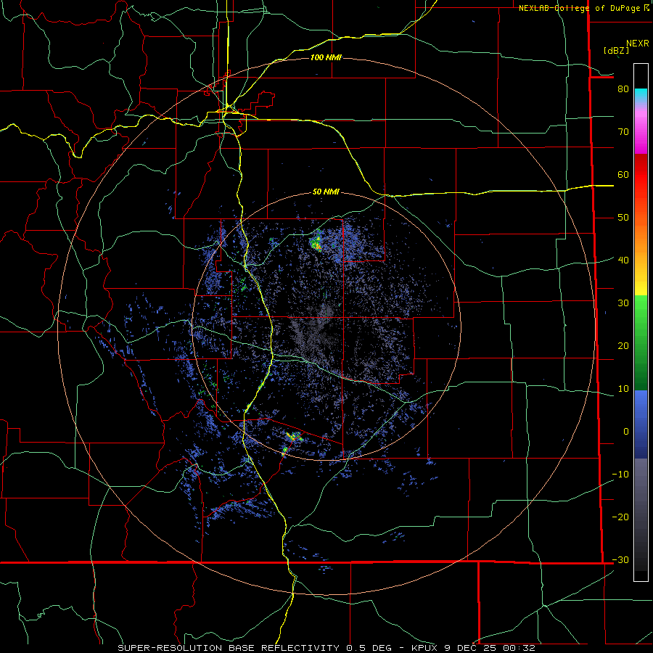This screenshot has height=653, width=653.
Task: Click the Super-Resolution Base Reflectivity caption text
Action: 326,648
